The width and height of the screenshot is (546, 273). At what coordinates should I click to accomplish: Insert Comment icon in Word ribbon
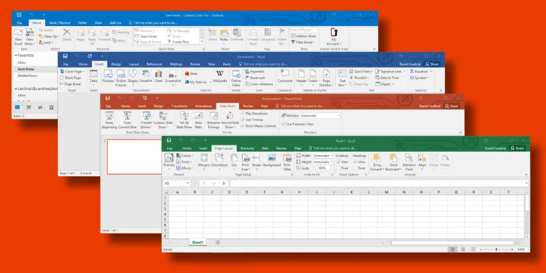(x=285, y=74)
